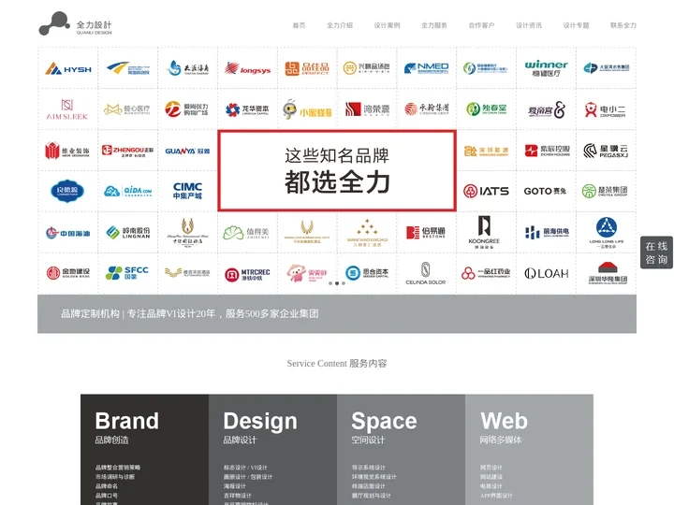Click the GOTO 赛兔 logo

pyautogui.click(x=545, y=191)
